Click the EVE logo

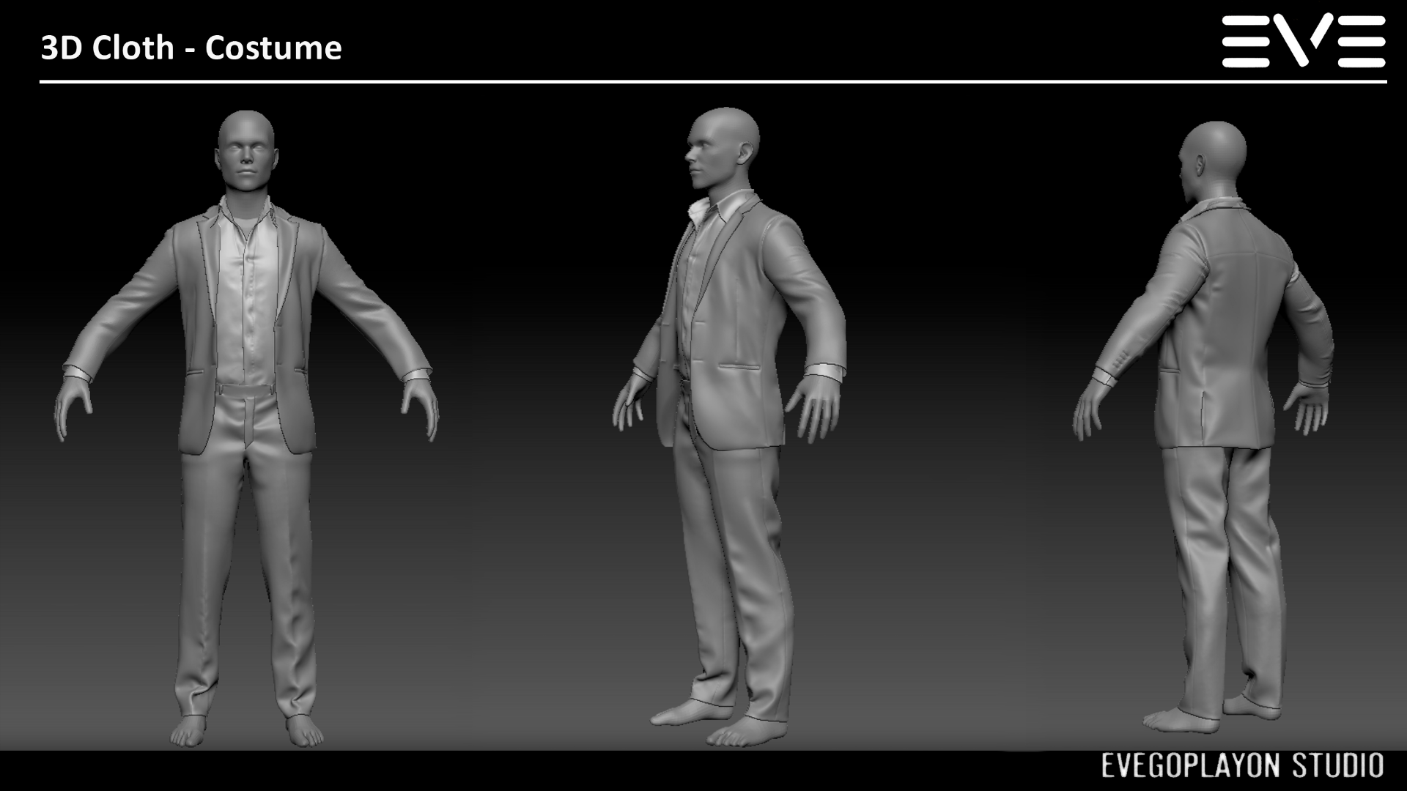[1304, 41]
